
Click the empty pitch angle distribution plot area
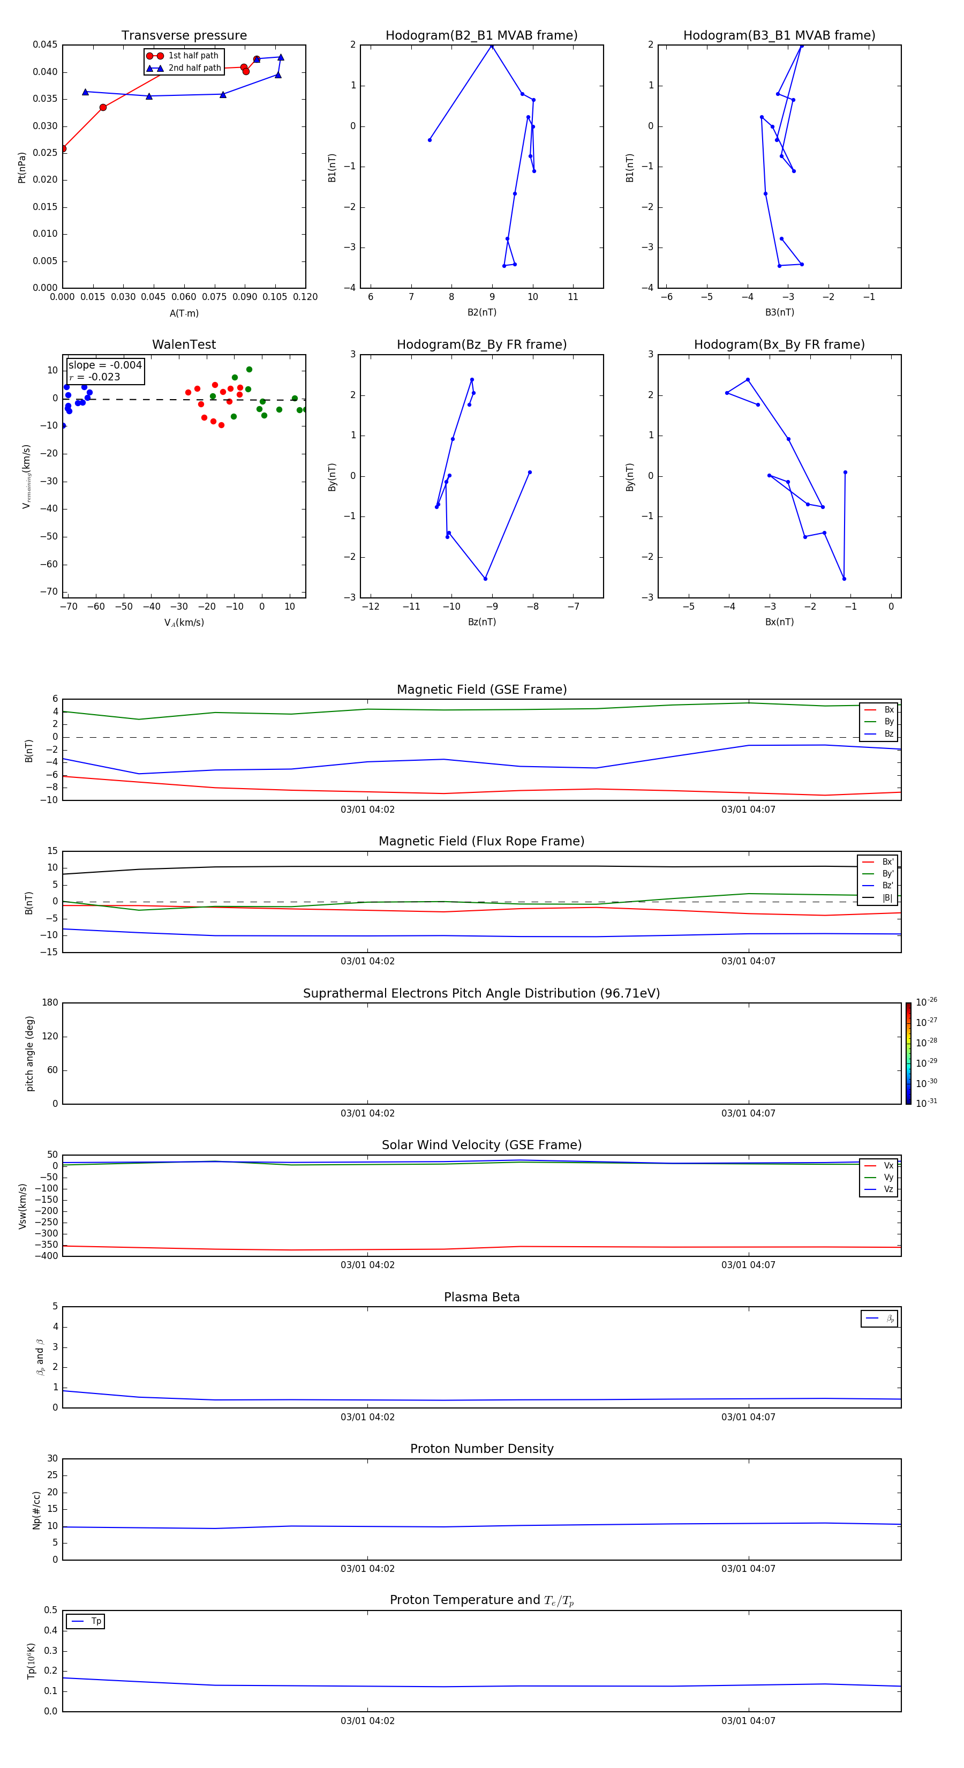pos(481,1053)
